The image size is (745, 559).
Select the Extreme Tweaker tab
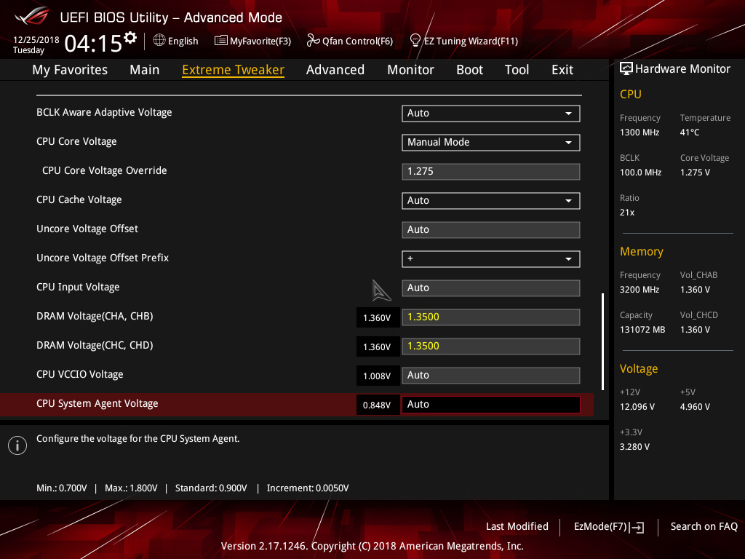coord(234,70)
